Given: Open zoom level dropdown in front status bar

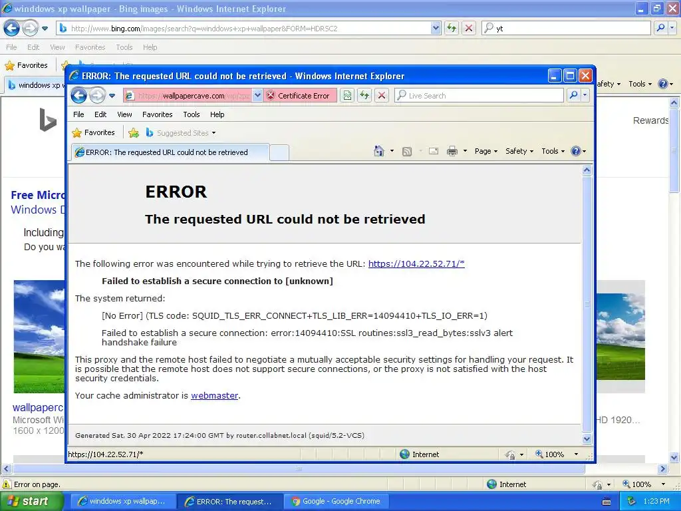Looking at the screenshot, I should (577, 454).
